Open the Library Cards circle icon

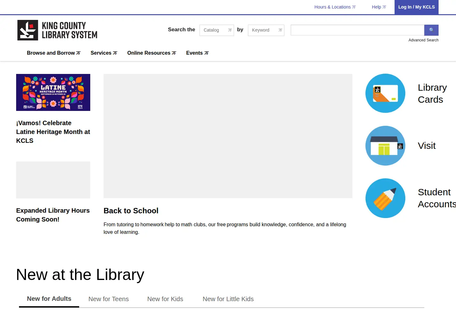point(385,93)
